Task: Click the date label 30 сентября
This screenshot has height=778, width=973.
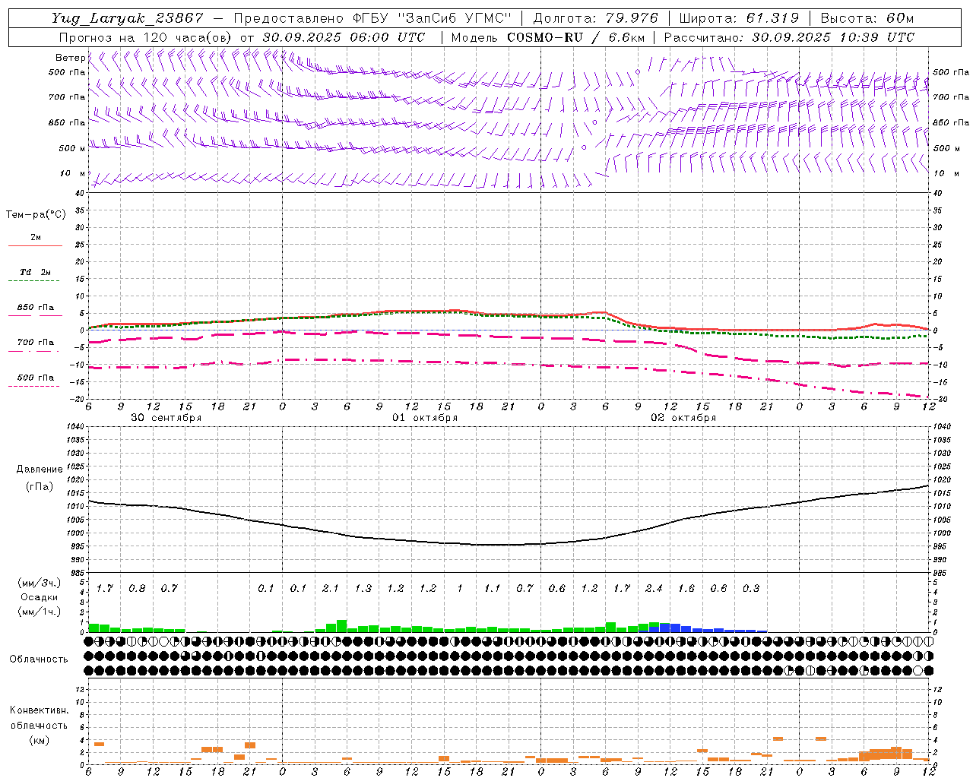Action: [x=166, y=418]
